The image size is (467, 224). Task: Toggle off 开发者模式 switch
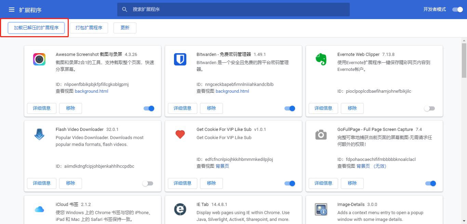(457, 10)
